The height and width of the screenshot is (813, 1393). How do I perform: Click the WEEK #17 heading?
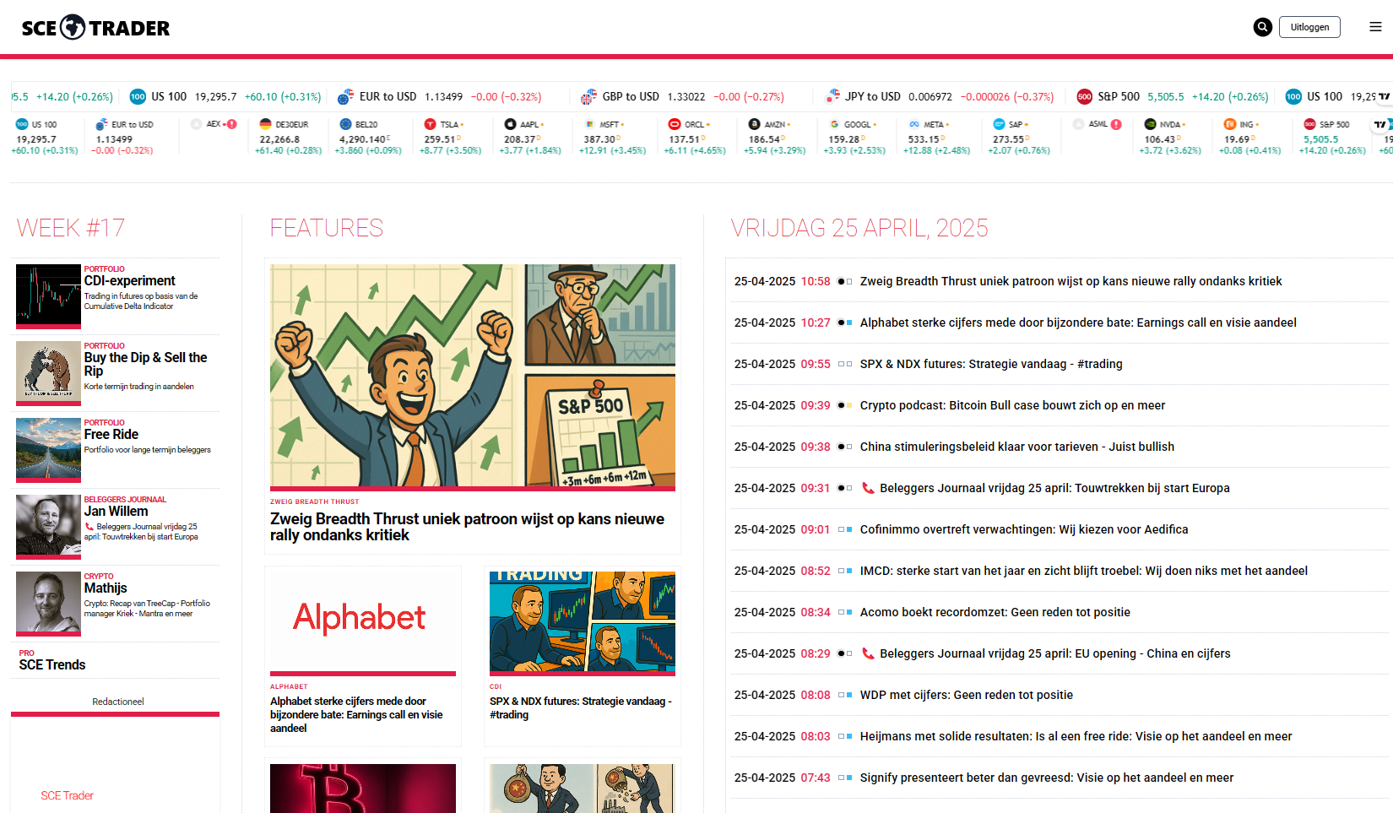(71, 228)
